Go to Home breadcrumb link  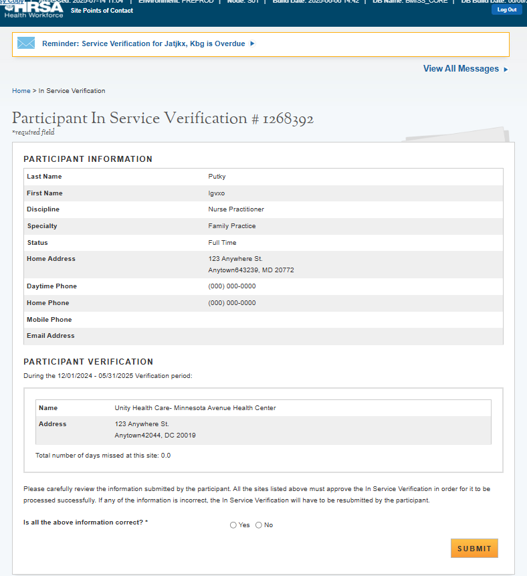(21, 91)
